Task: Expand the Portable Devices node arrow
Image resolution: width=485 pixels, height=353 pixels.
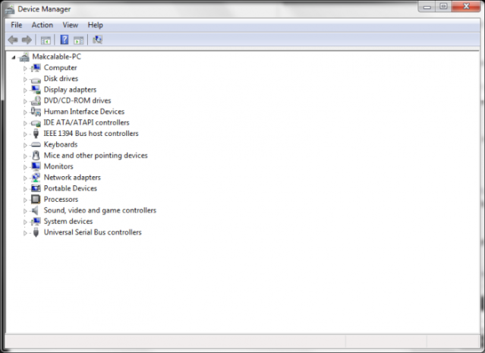Action: [x=25, y=189]
